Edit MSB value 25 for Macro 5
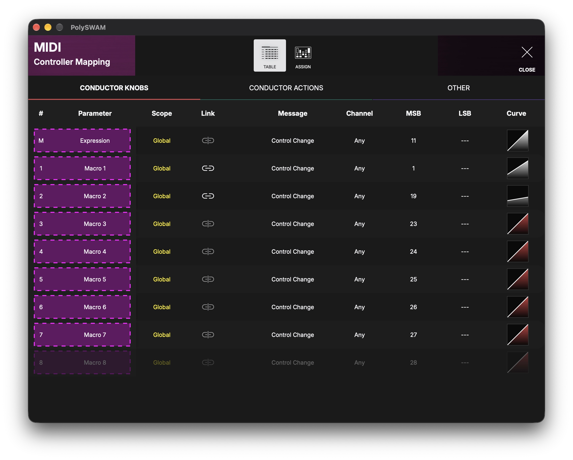The image size is (573, 460). (x=413, y=279)
